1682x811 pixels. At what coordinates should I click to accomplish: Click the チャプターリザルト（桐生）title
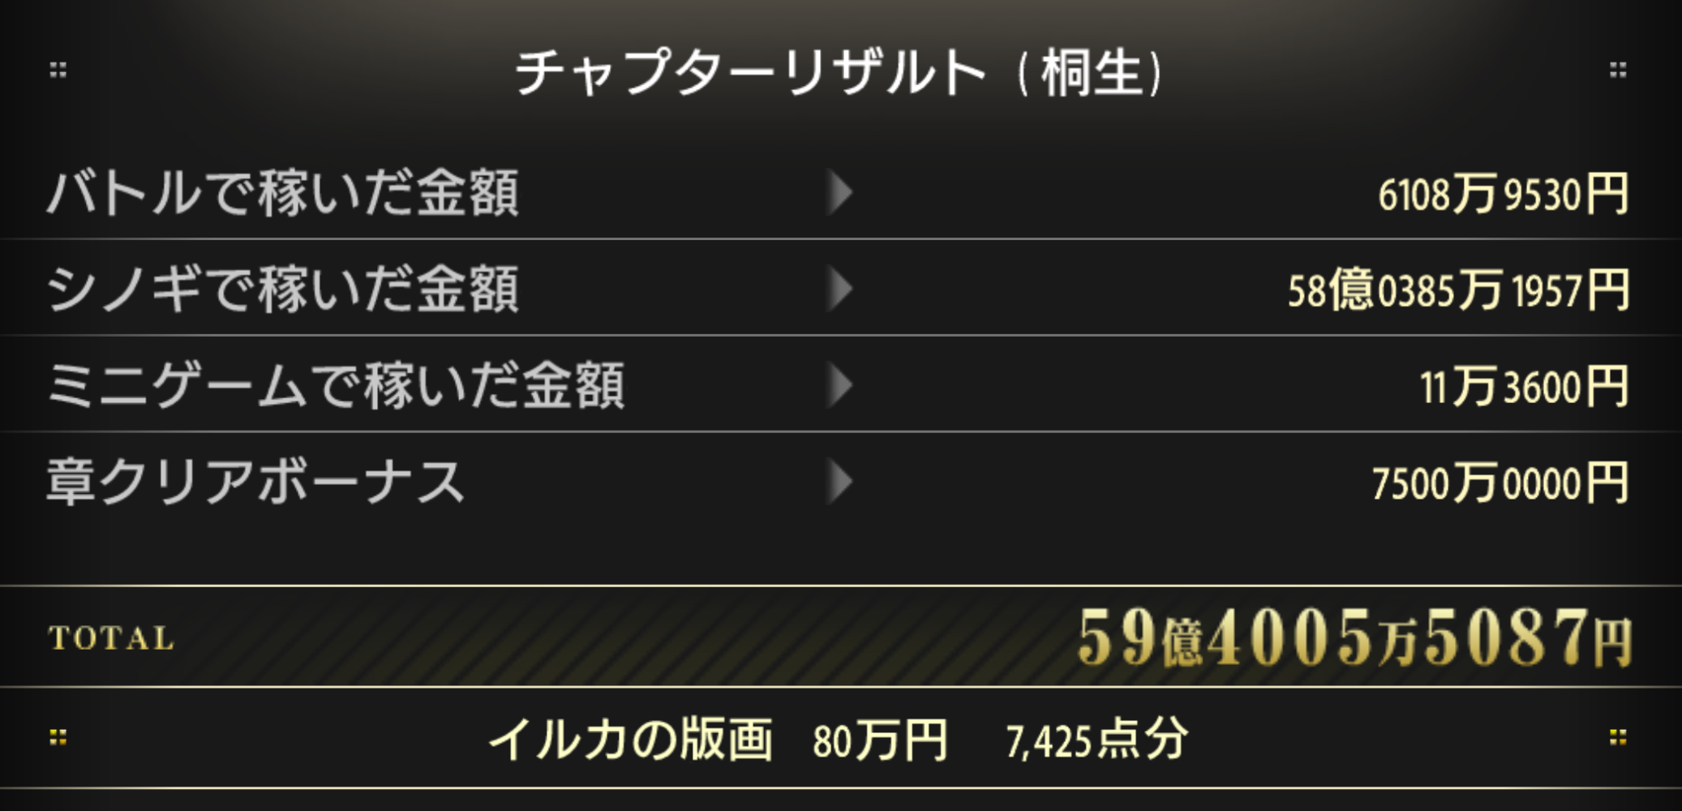(x=840, y=72)
